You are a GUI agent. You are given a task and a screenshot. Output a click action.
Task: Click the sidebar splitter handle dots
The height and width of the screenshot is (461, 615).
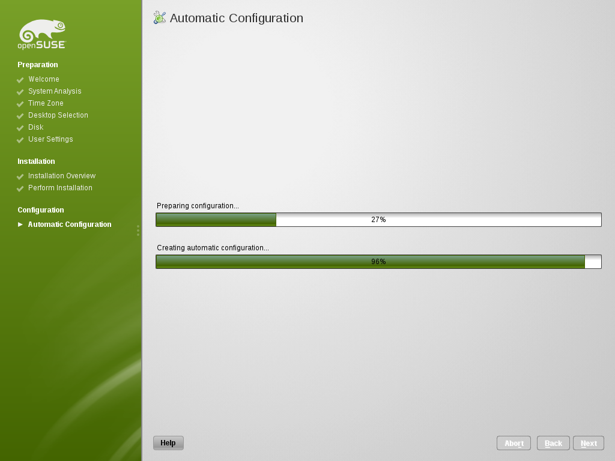pos(138,230)
